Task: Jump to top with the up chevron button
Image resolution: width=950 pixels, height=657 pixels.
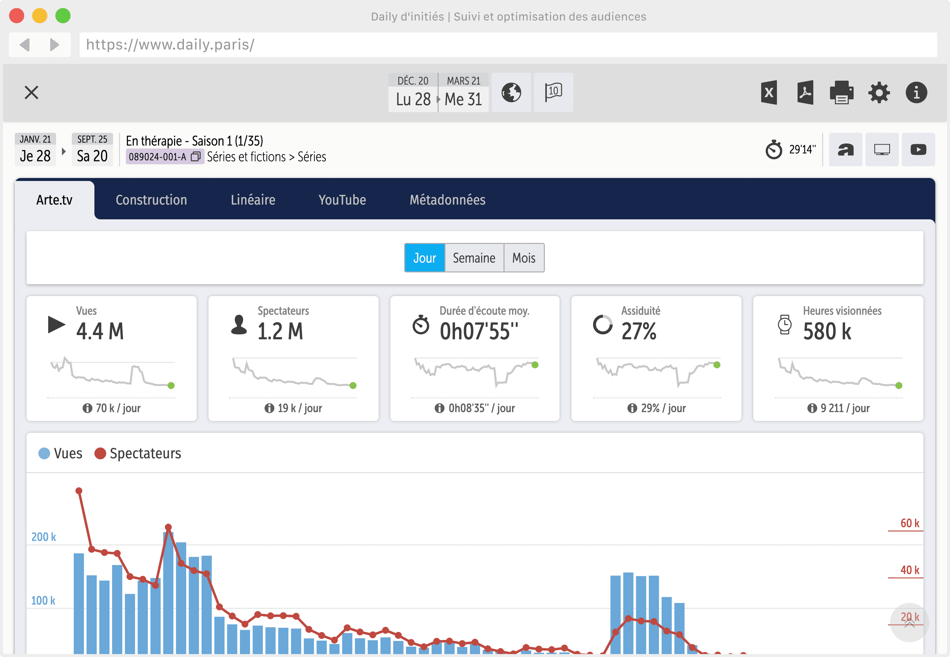Action: 910,623
